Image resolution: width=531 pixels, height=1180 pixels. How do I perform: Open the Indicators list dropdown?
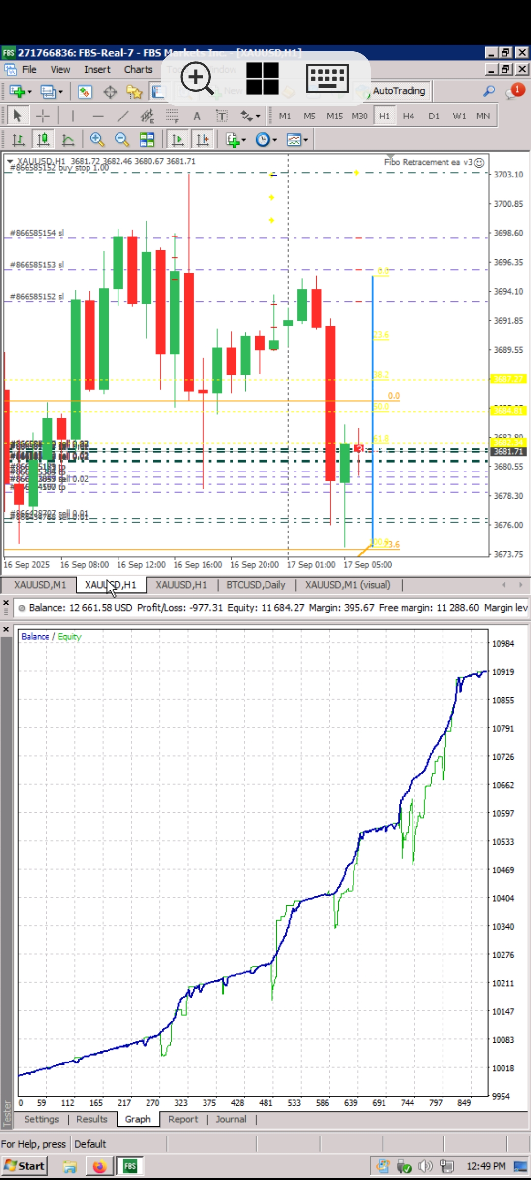[236, 140]
